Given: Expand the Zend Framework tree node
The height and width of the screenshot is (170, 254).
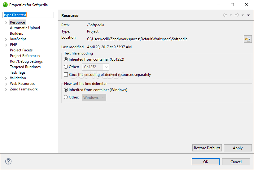Looking at the screenshot, I should (x=6, y=89).
